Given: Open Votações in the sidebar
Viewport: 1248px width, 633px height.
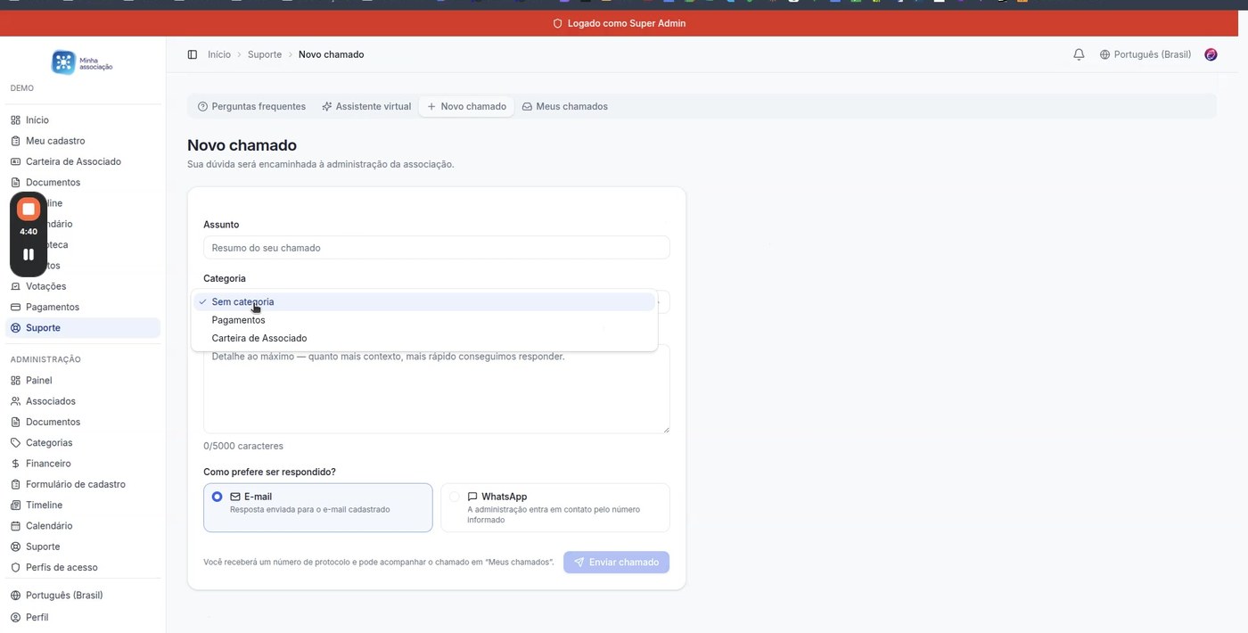Looking at the screenshot, I should pyautogui.click(x=45, y=286).
